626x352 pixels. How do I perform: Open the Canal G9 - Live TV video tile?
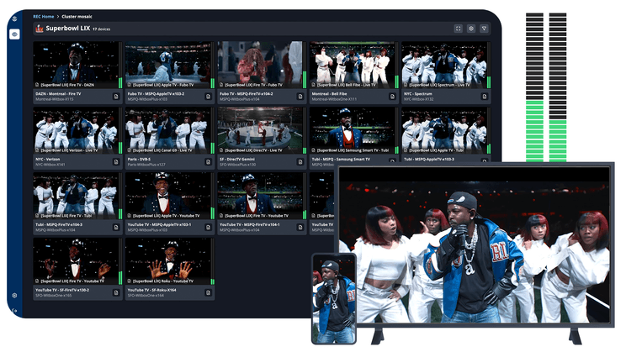(168, 130)
